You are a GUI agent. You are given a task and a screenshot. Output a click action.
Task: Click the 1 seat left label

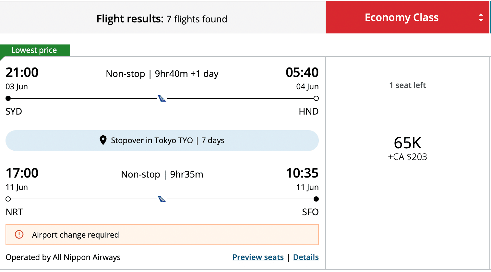407,85
